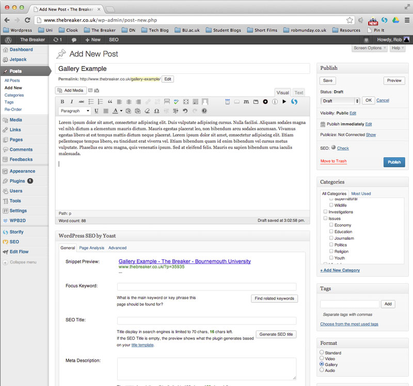Image resolution: width=413 pixels, height=386 pixels.
Task: Insert a custom character with the omega icon
Action: click(157, 111)
